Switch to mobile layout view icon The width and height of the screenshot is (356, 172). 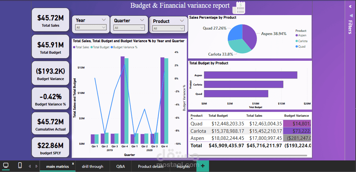click(20, 166)
